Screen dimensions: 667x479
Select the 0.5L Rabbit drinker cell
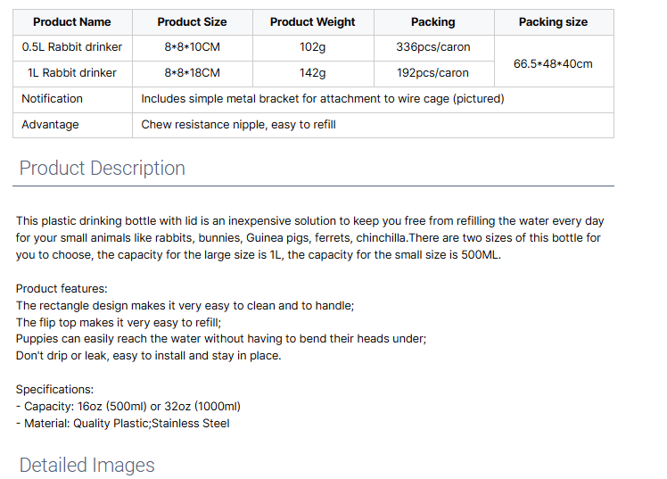tap(72, 47)
